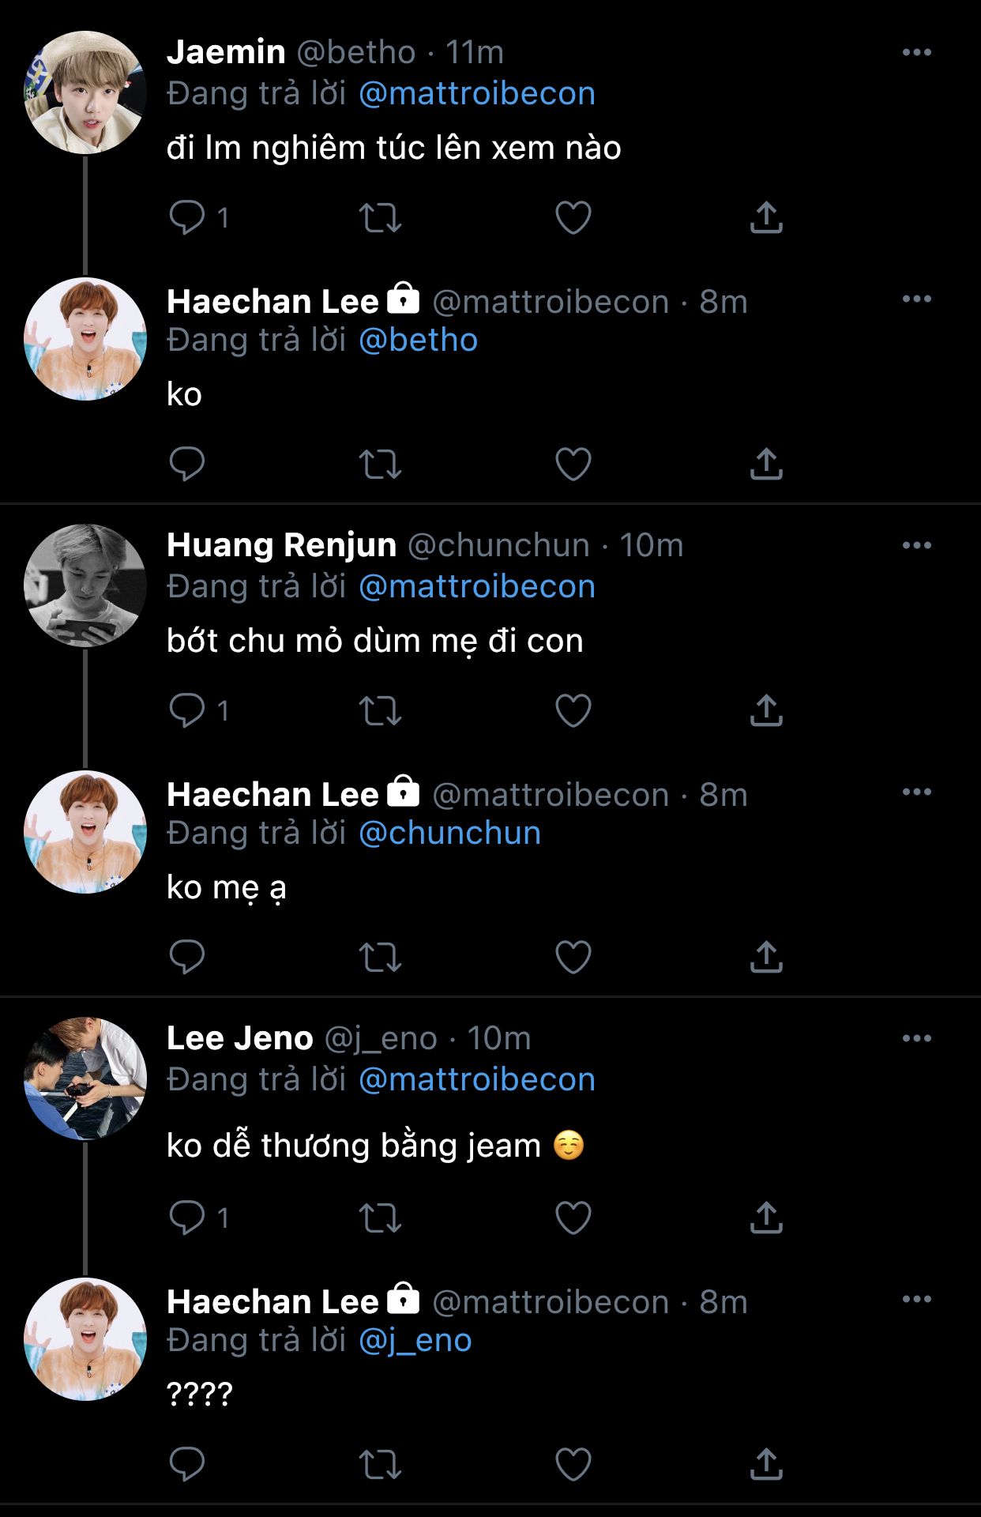View Huang Renjun's profile picture
The image size is (981, 1517).
[85, 585]
